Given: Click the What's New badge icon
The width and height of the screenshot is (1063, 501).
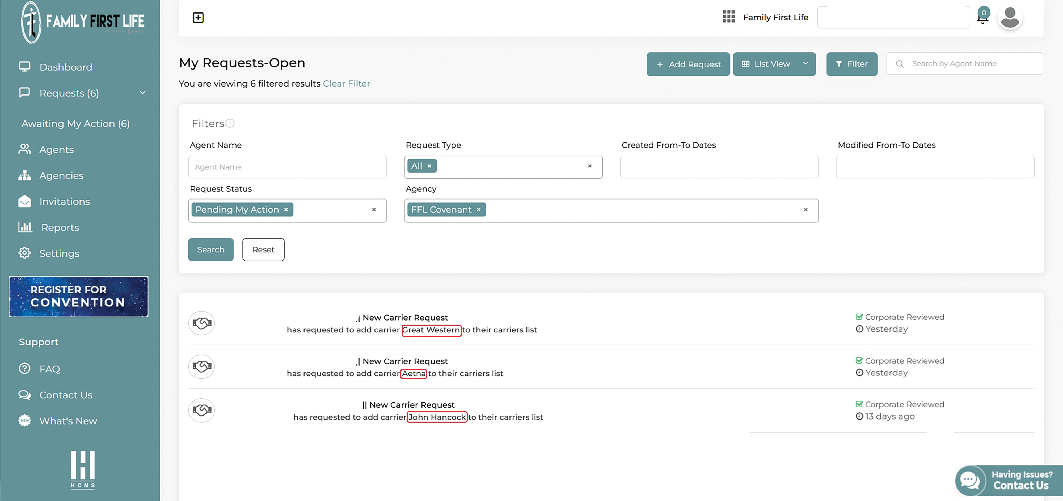Looking at the screenshot, I should pyautogui.click(x=24, y=421).
